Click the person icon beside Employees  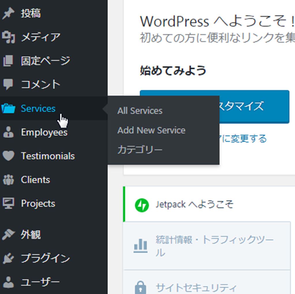[8, 132]
